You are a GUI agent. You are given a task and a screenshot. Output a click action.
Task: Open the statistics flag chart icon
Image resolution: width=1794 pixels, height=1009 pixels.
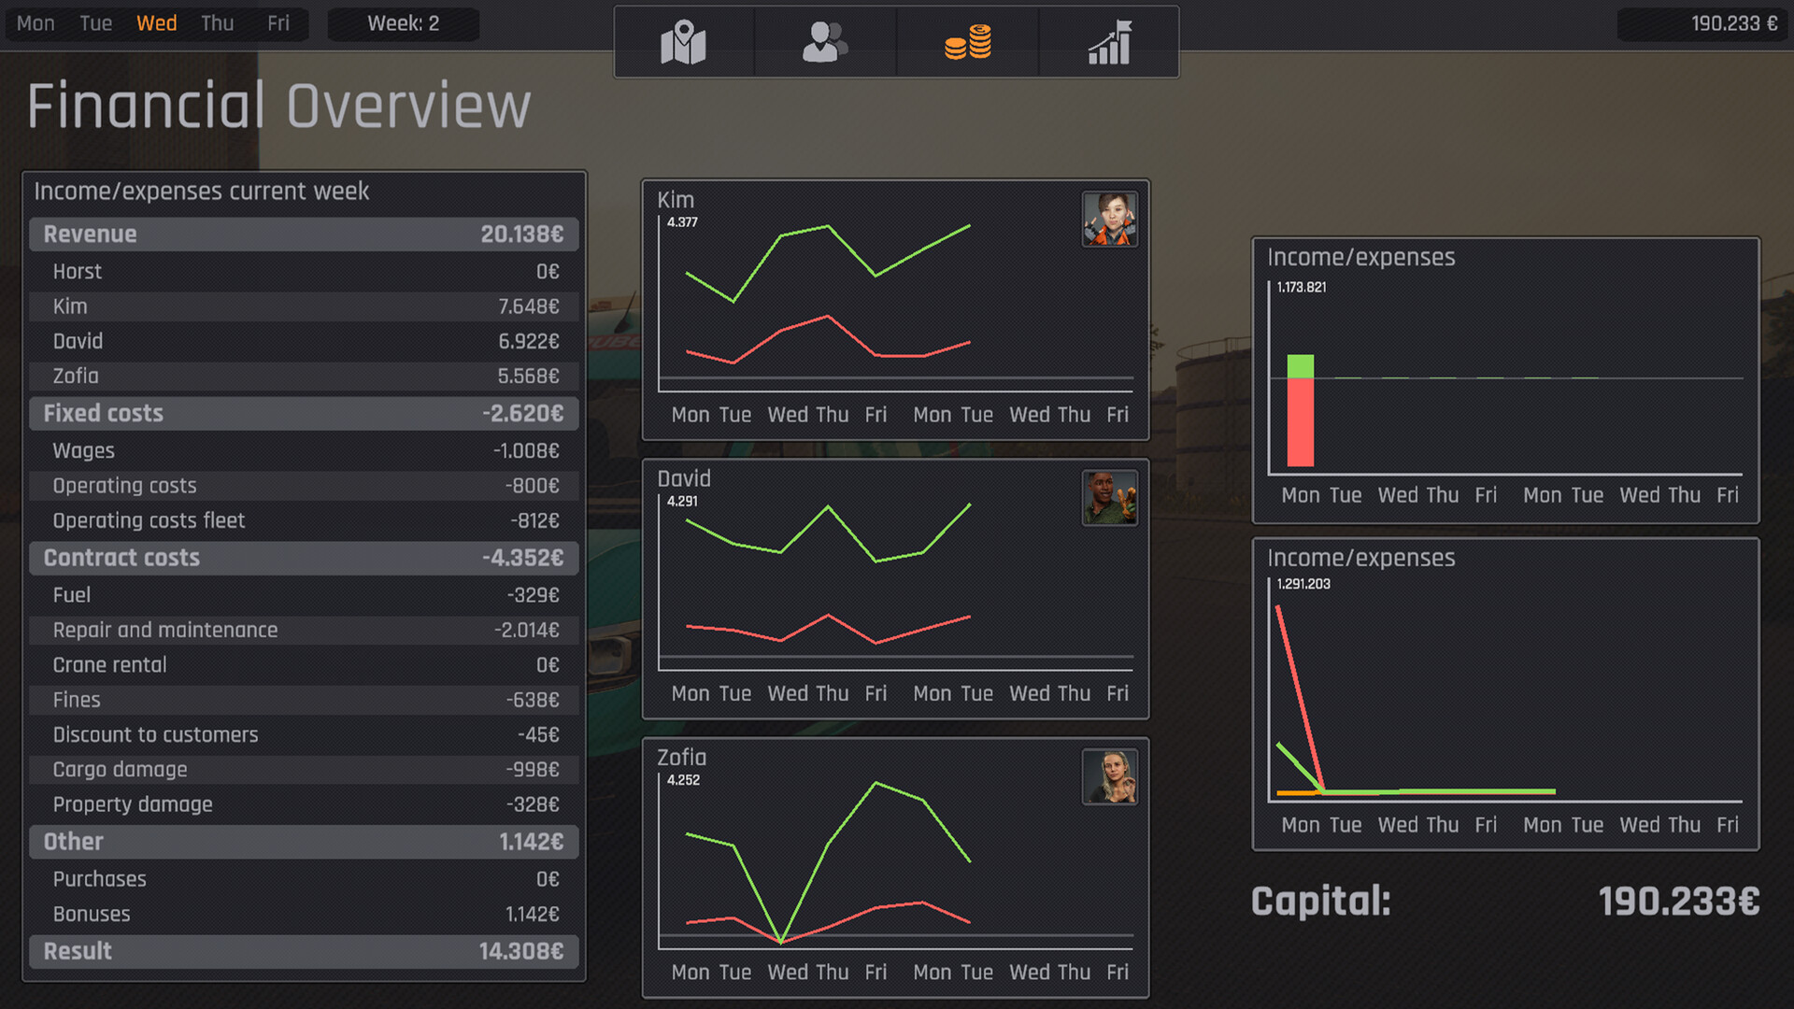tap(1109, 41)
